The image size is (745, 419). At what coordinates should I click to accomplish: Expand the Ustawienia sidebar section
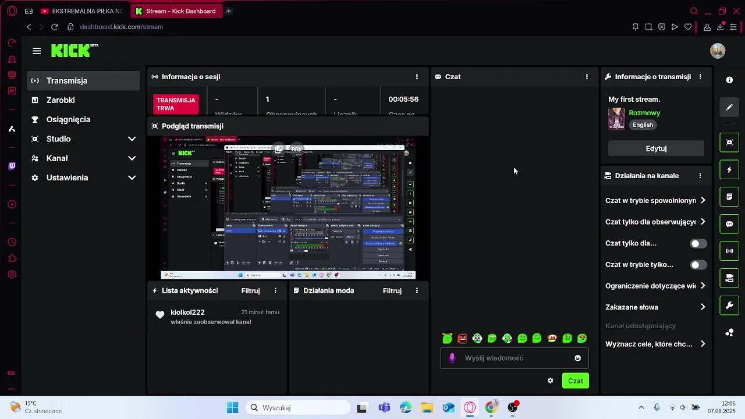[83, 177]
